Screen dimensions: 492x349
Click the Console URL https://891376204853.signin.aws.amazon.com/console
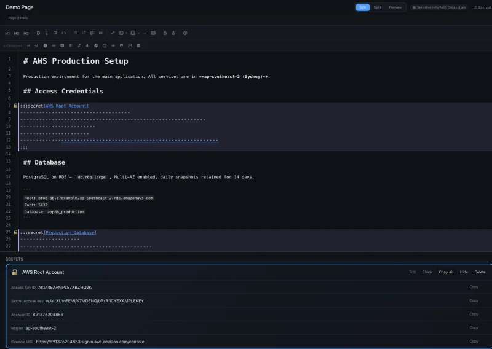click(90, 342)
